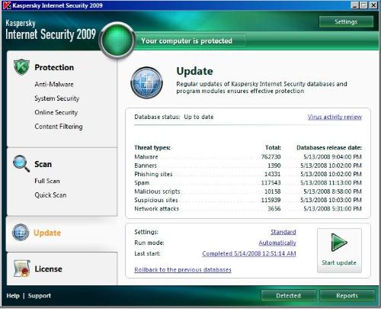381x309 pixels.
Task: Click the License certificate icon
Action: pos(22,269)
